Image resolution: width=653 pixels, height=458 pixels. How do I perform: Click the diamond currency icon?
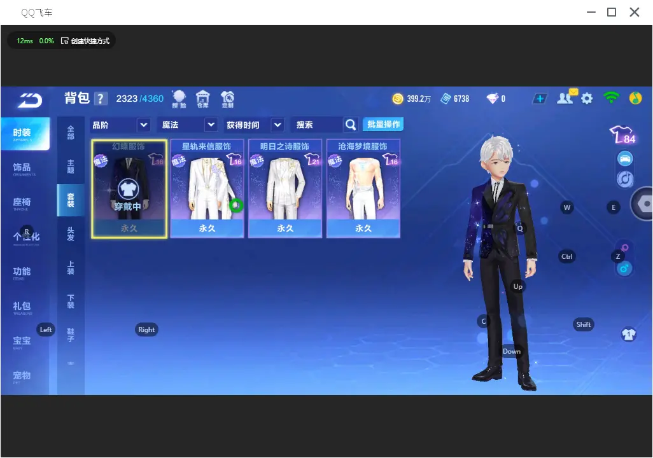492,99
